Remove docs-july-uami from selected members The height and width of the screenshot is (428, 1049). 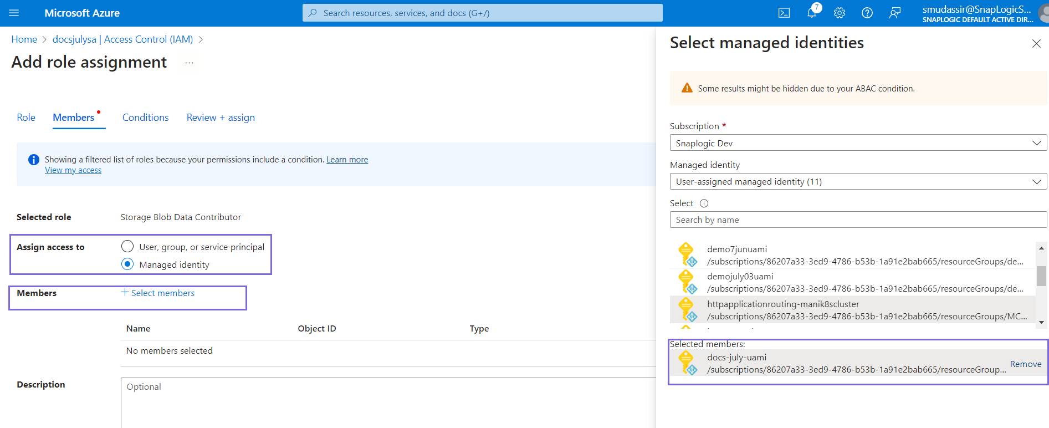click(x=1025, y=364)
